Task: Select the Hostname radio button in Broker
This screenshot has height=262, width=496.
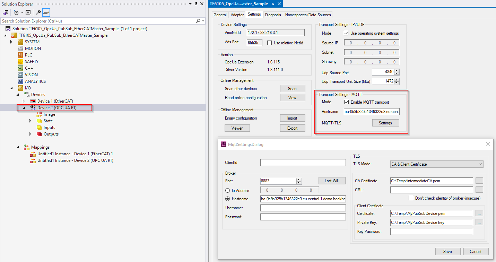Action: tap(228, 199)
